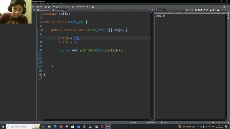Click the Clear Console icon

tap(196, 10)
